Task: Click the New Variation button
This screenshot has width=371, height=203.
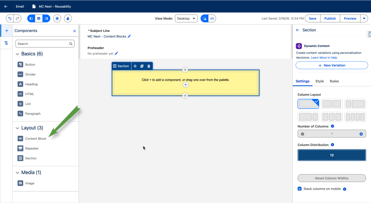Action: (332, 65)
